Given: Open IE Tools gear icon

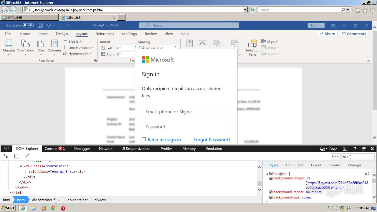Looking at the screenshot, I should [x=373, y=10].
